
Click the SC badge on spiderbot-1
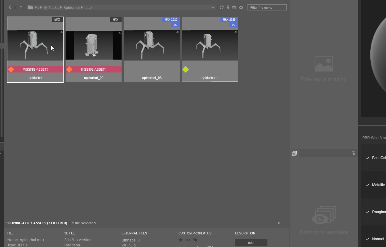point(233,25)
